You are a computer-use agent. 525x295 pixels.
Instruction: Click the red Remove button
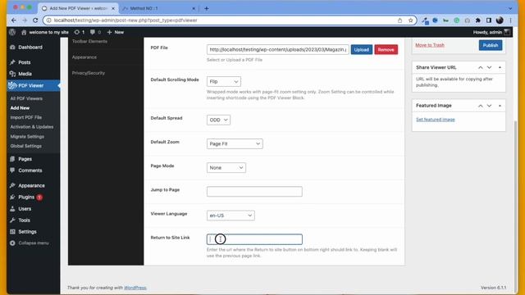(386, 49)
